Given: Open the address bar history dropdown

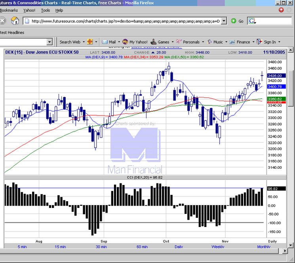Looking at the screenshot, I should click(x=224, y=21).
